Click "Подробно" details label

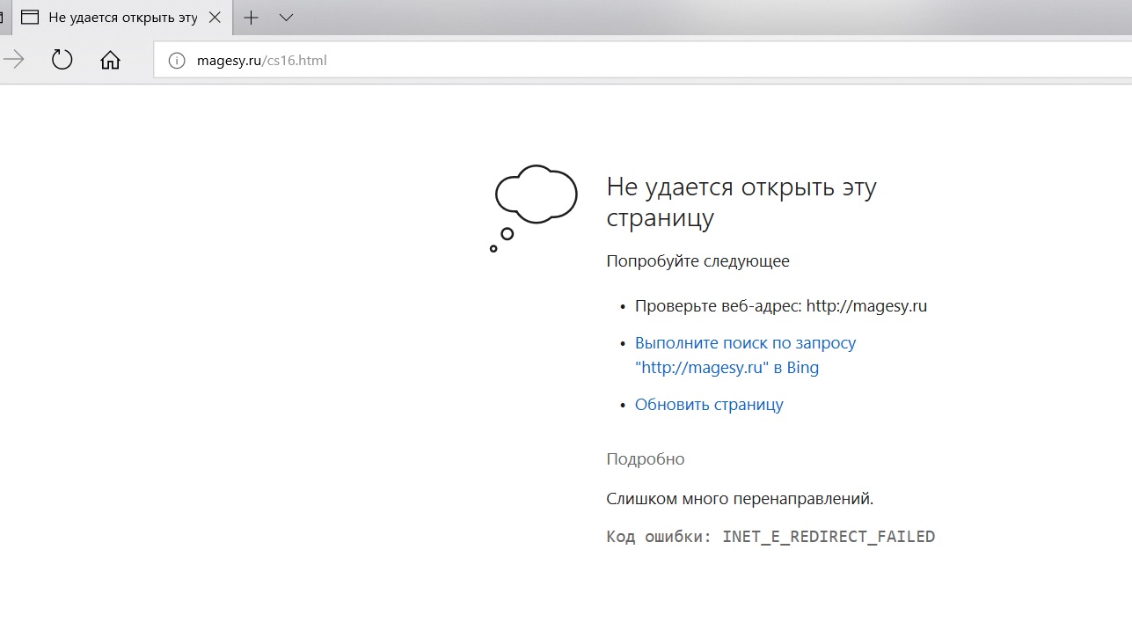coord(646,458)
